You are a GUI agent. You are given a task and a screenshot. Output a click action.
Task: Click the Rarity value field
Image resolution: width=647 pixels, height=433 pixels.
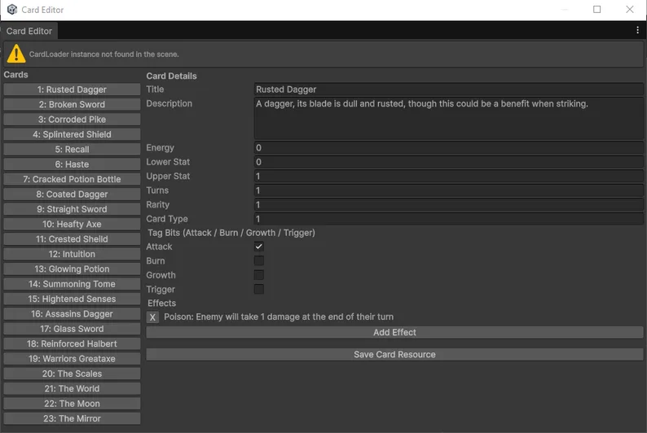(x=448, y=205)
